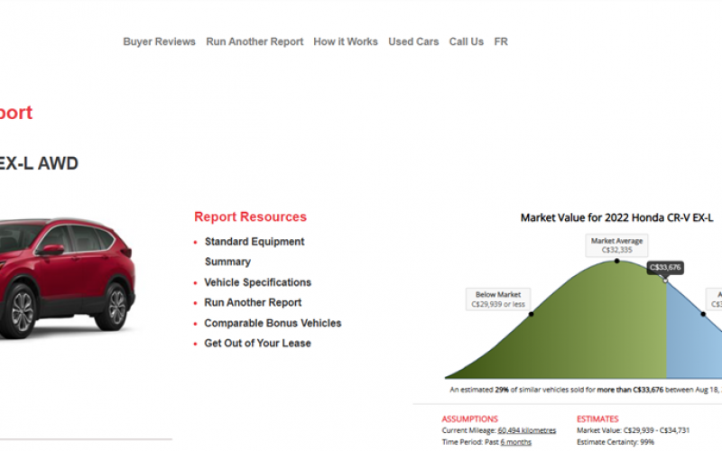Switch language with the FR link
The image size is (722, 451).
(x=501, y=41)
